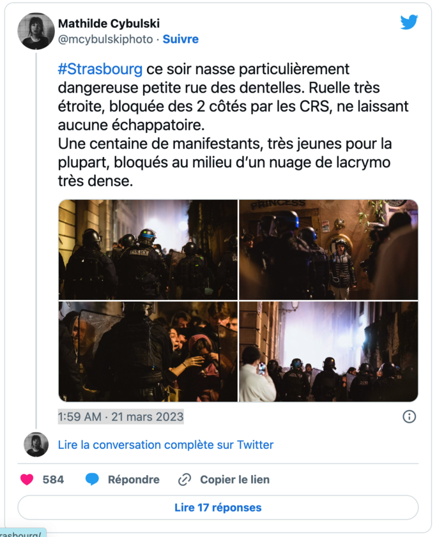
Task: View the bottom-left photo of crowded protesters
Action: click(148, 352)
